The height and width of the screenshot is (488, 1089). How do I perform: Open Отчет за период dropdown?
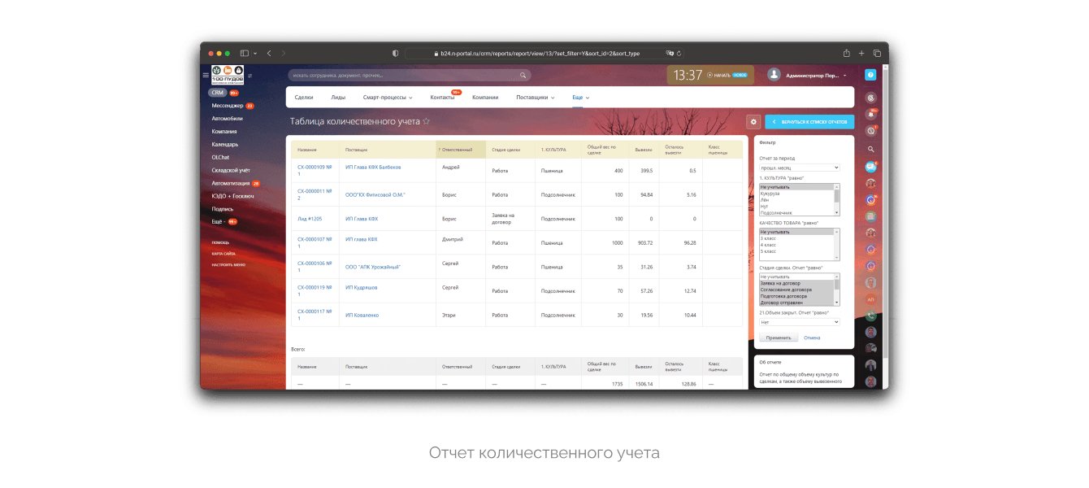[799, 168]
